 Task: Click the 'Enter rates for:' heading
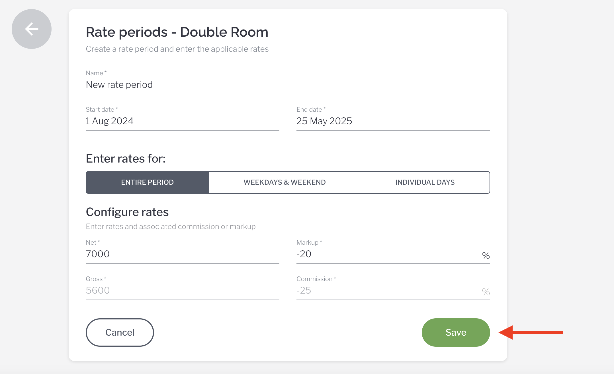pyautogui.click(x=126, y=159)
